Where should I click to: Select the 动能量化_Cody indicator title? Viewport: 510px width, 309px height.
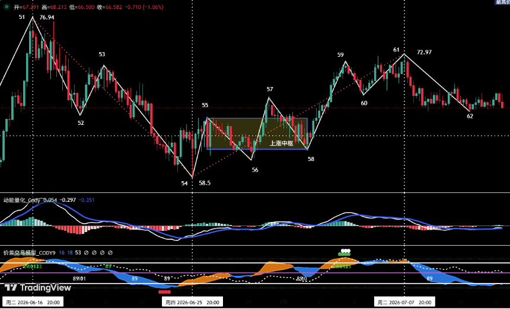(22, 200)
